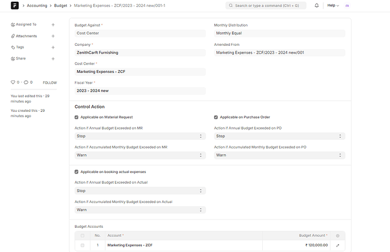Image resolution: width=390 pixels, height=252 pixels.
Task: Open Action if Annual Budget Exceeded on PO
Action: 280,136
